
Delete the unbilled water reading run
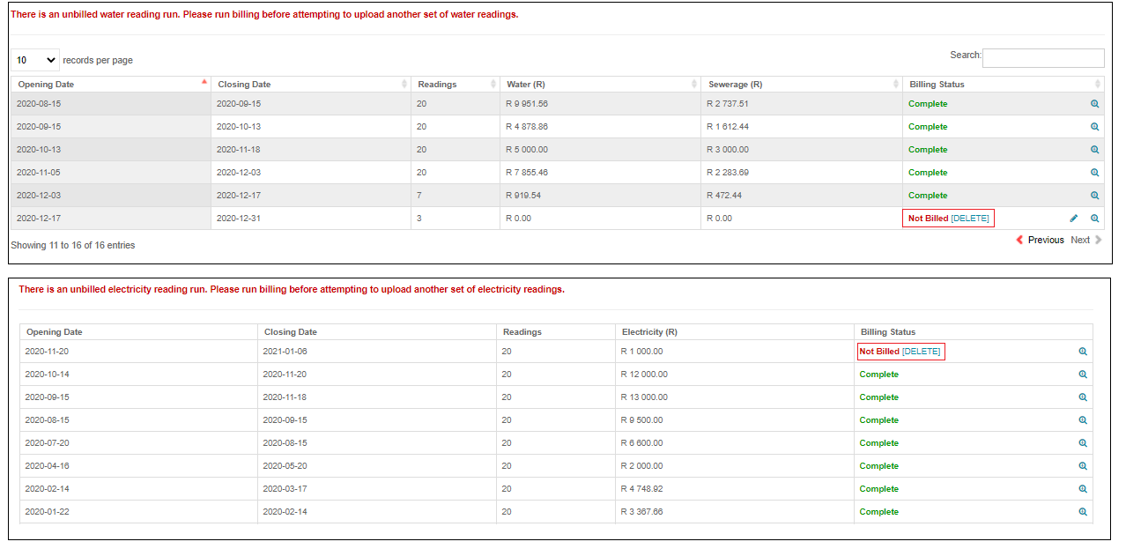970,219
